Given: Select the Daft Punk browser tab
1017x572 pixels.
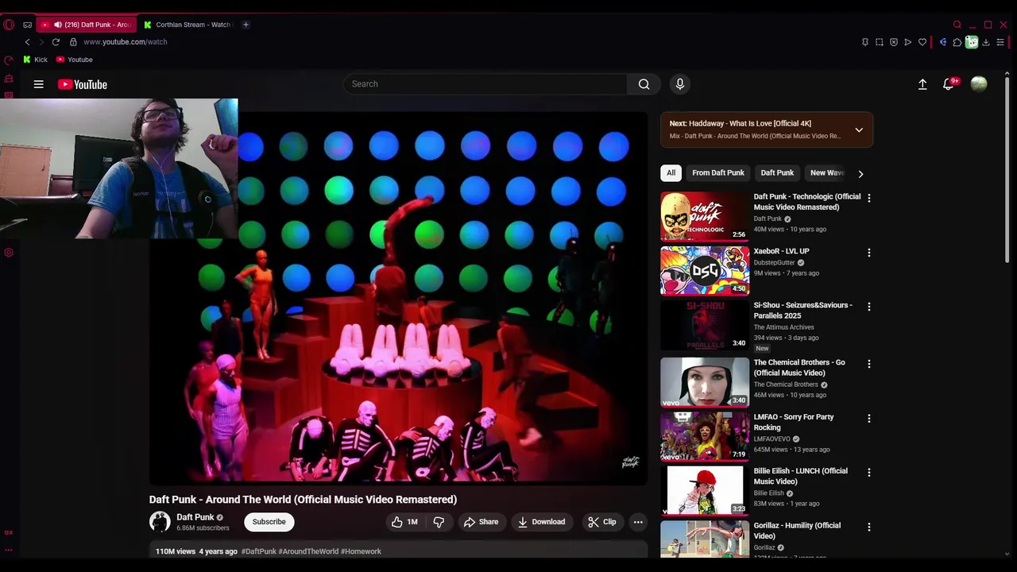Looking at the screenshot, I should 86,25.
